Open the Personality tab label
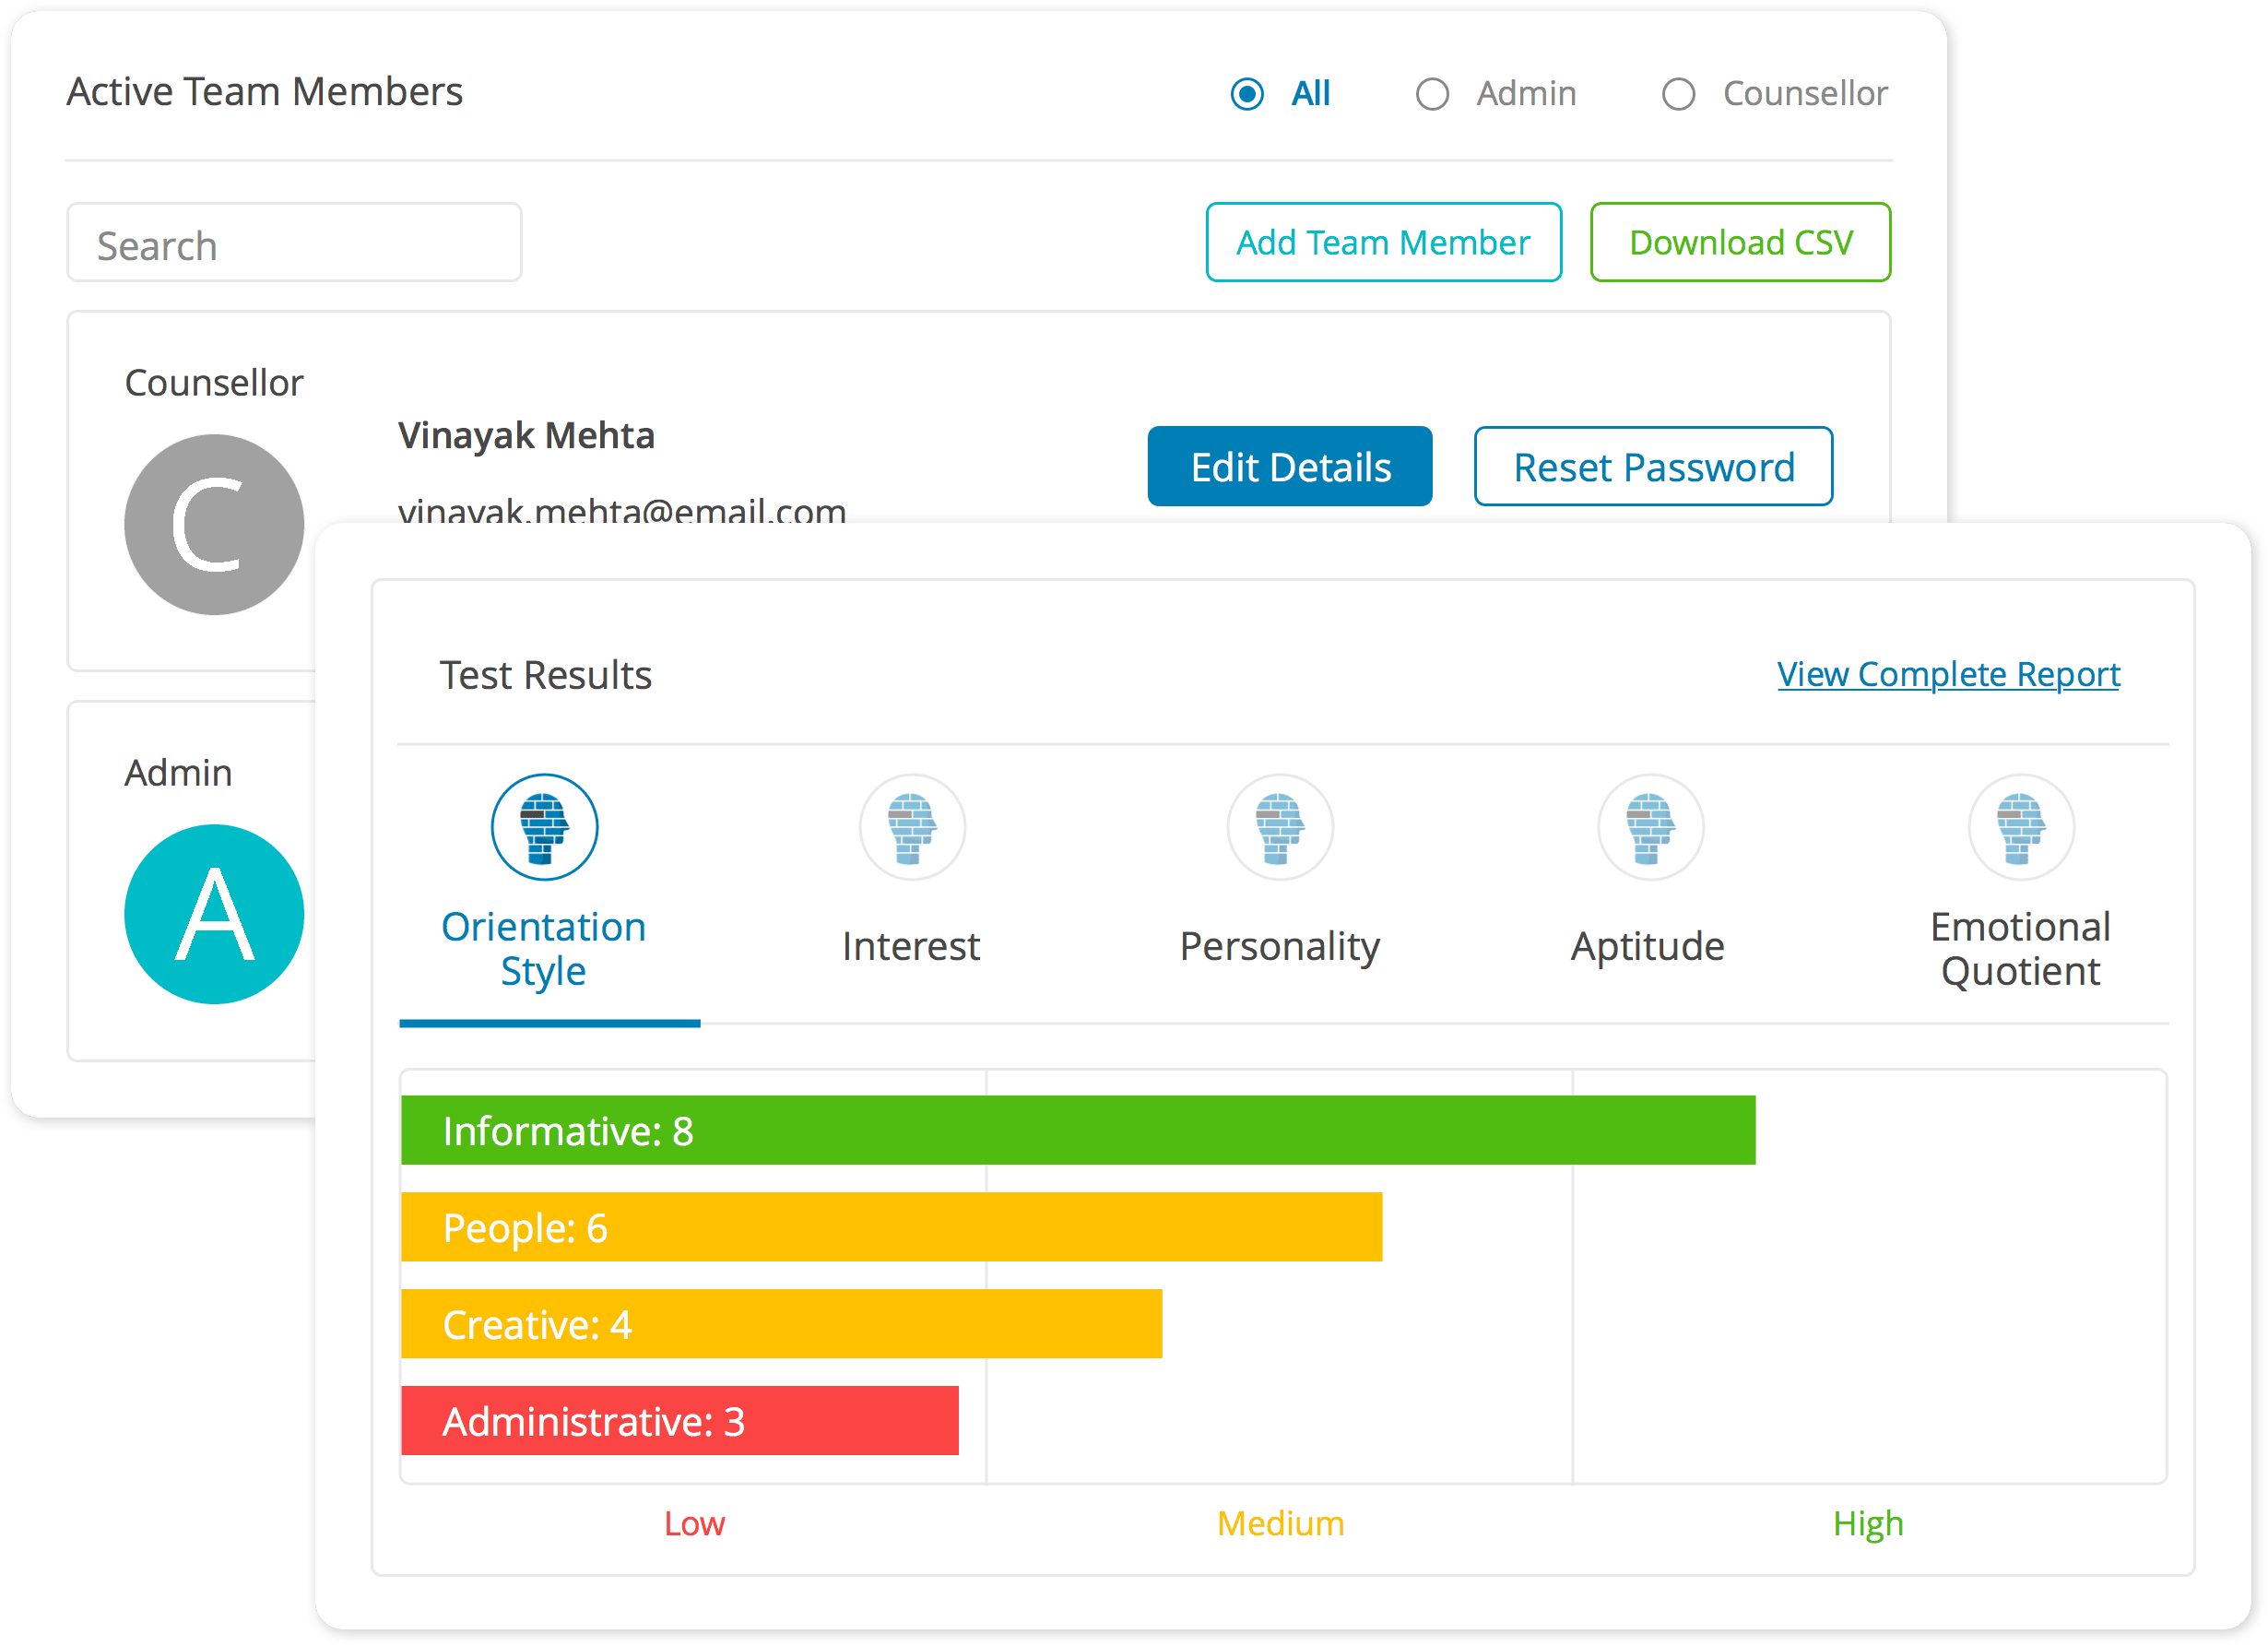The width and height of the screenshot is (2268, 1646). [1279, 946]
